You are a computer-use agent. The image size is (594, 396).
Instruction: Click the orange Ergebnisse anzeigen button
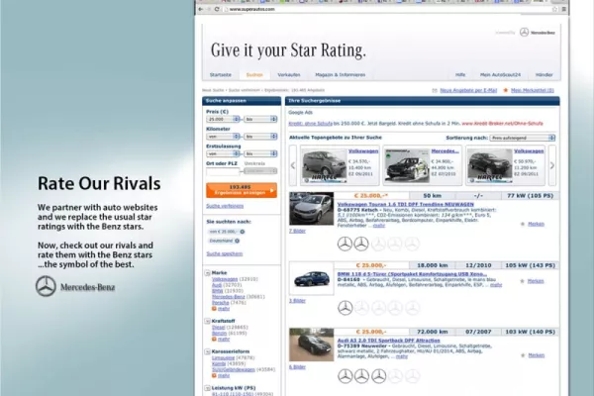(242, 190)
